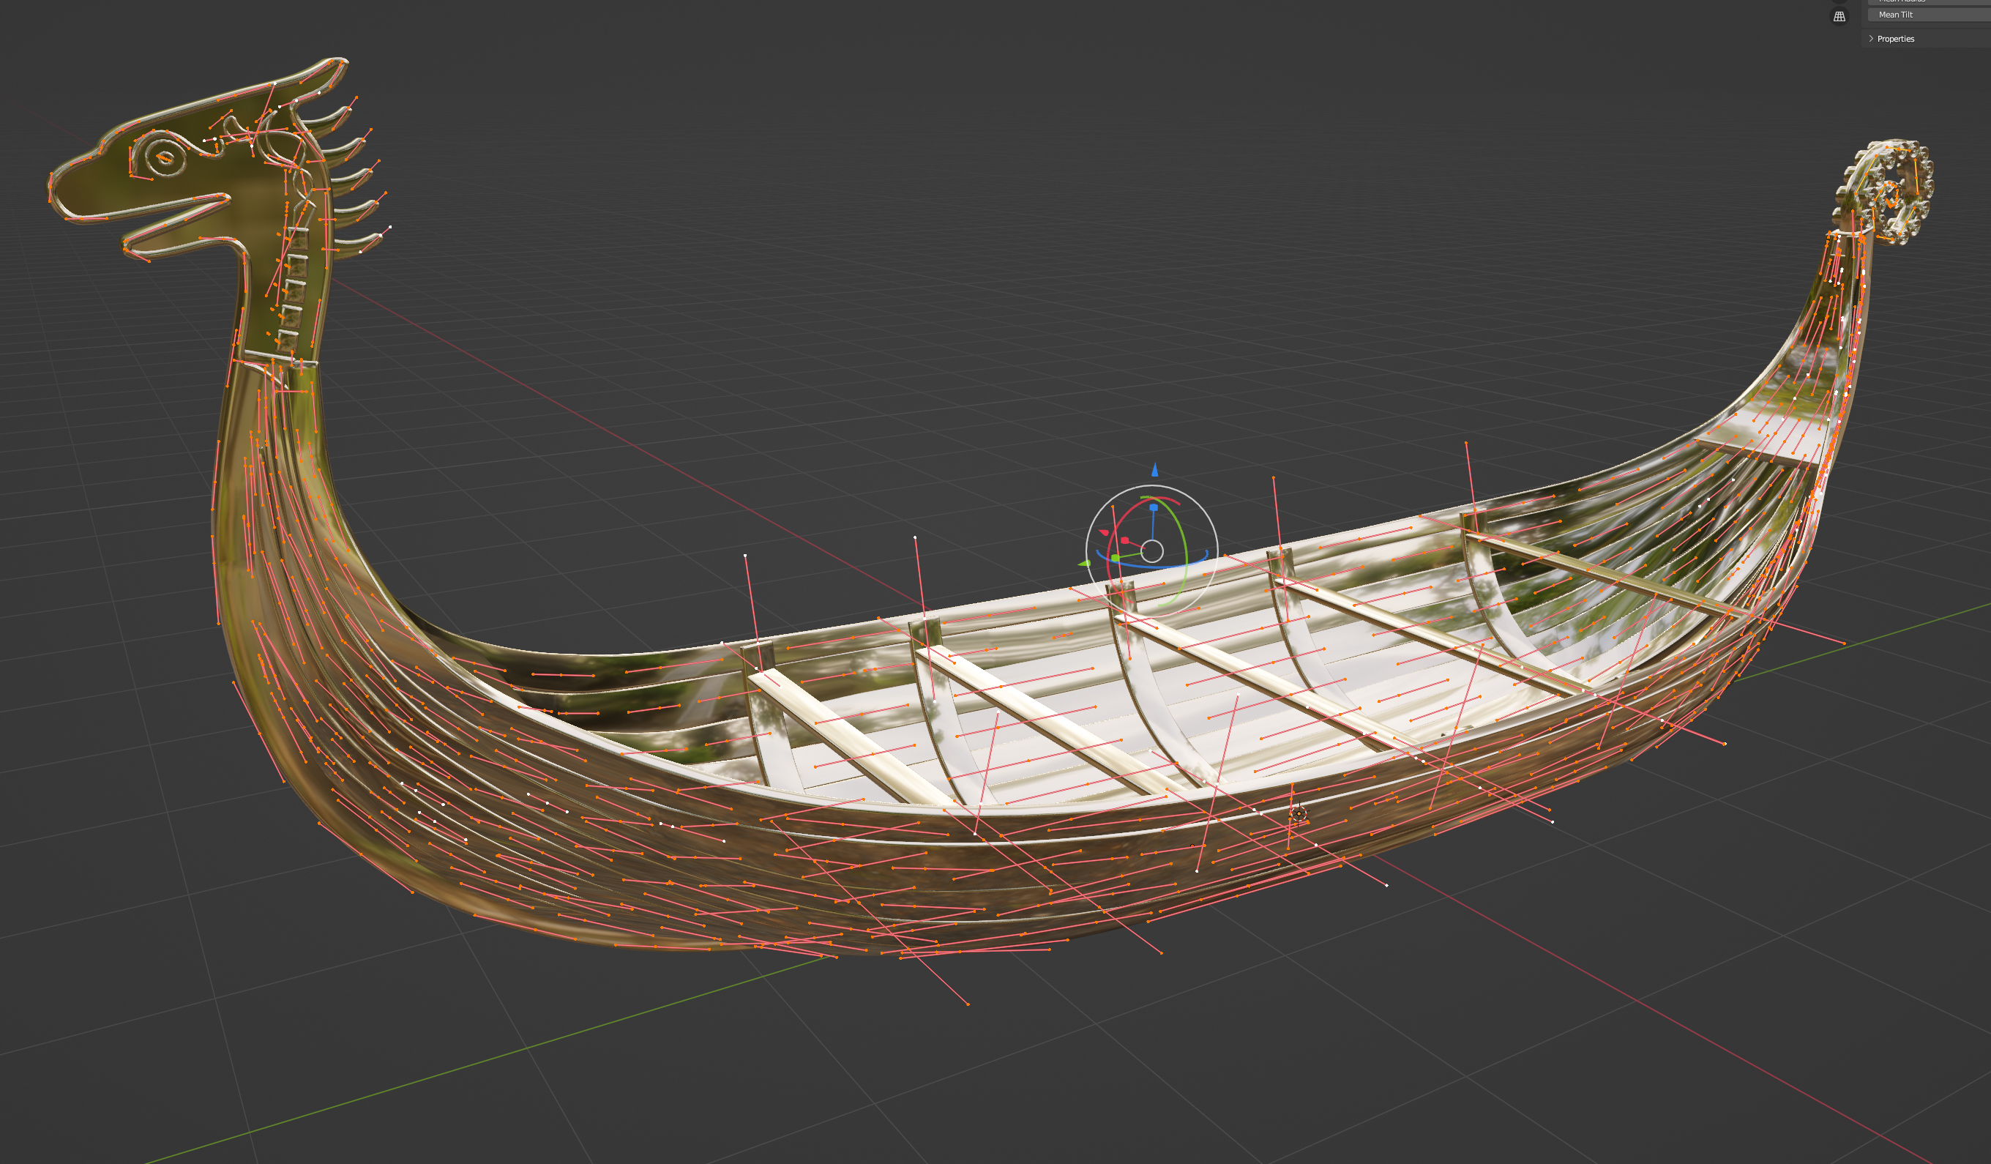Click the green Y-axis move arrow cone
This screenshot has width=1991, height=1164.
click(x=1084, y=564)
